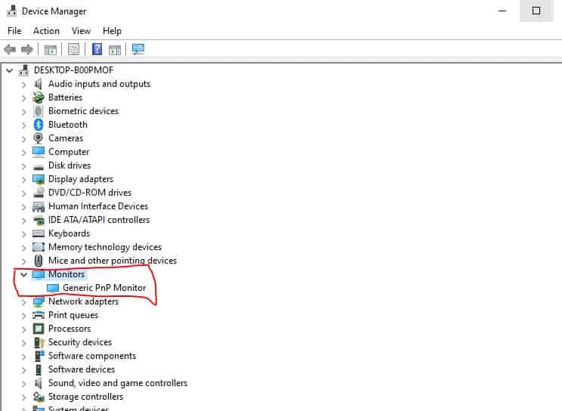Screen dimensions: 562x411
Task: Open the Properties toolbar icon
Action: coord(73,50)
